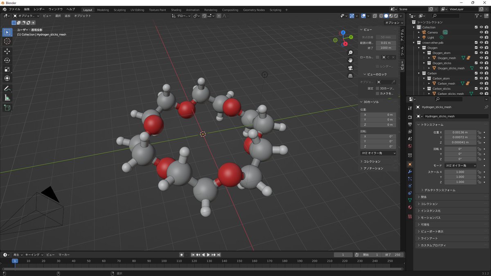Select the Measure tool
The image size is (491, 276).
pyautogui.click(x=7, y=98)
